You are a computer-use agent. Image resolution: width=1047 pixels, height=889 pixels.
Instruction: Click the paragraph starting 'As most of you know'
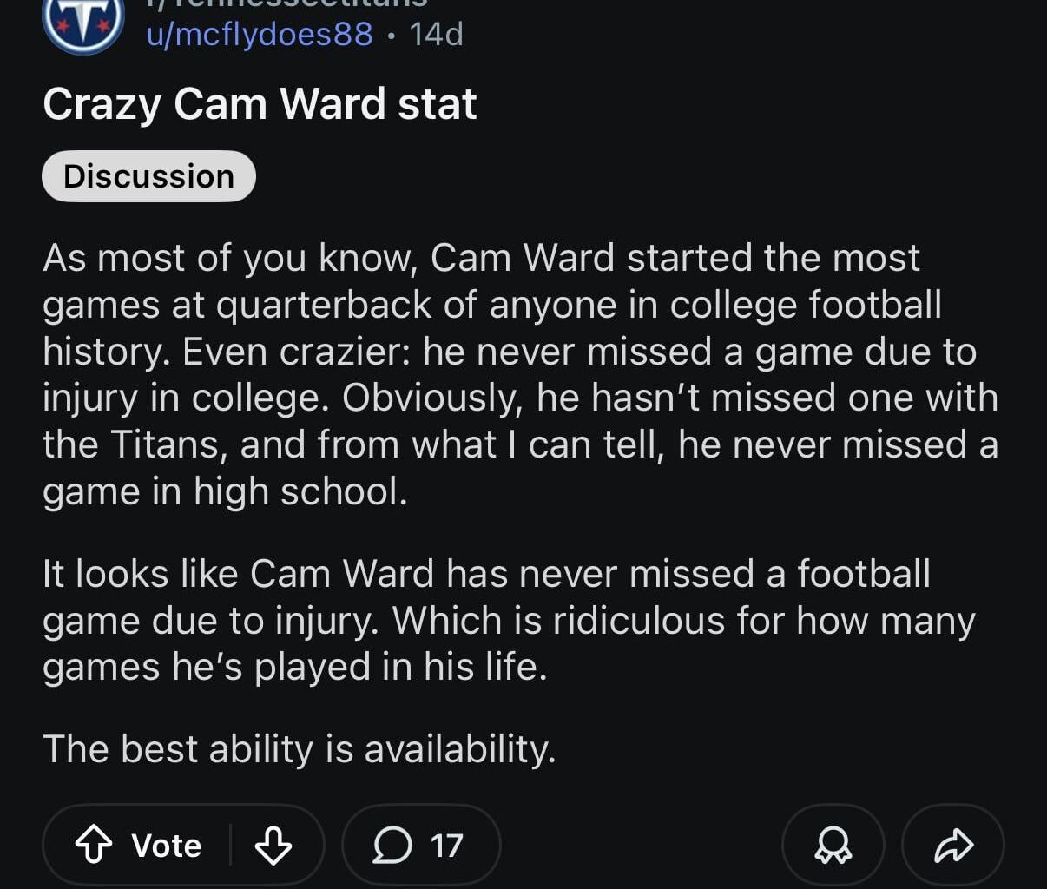(519, 374)
